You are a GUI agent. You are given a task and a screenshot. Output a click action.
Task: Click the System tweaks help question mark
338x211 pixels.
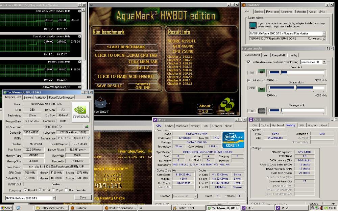(x=328, y=48)
